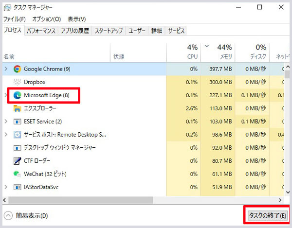Click the horizontal scrollbar thumb

tap(81, 200)
